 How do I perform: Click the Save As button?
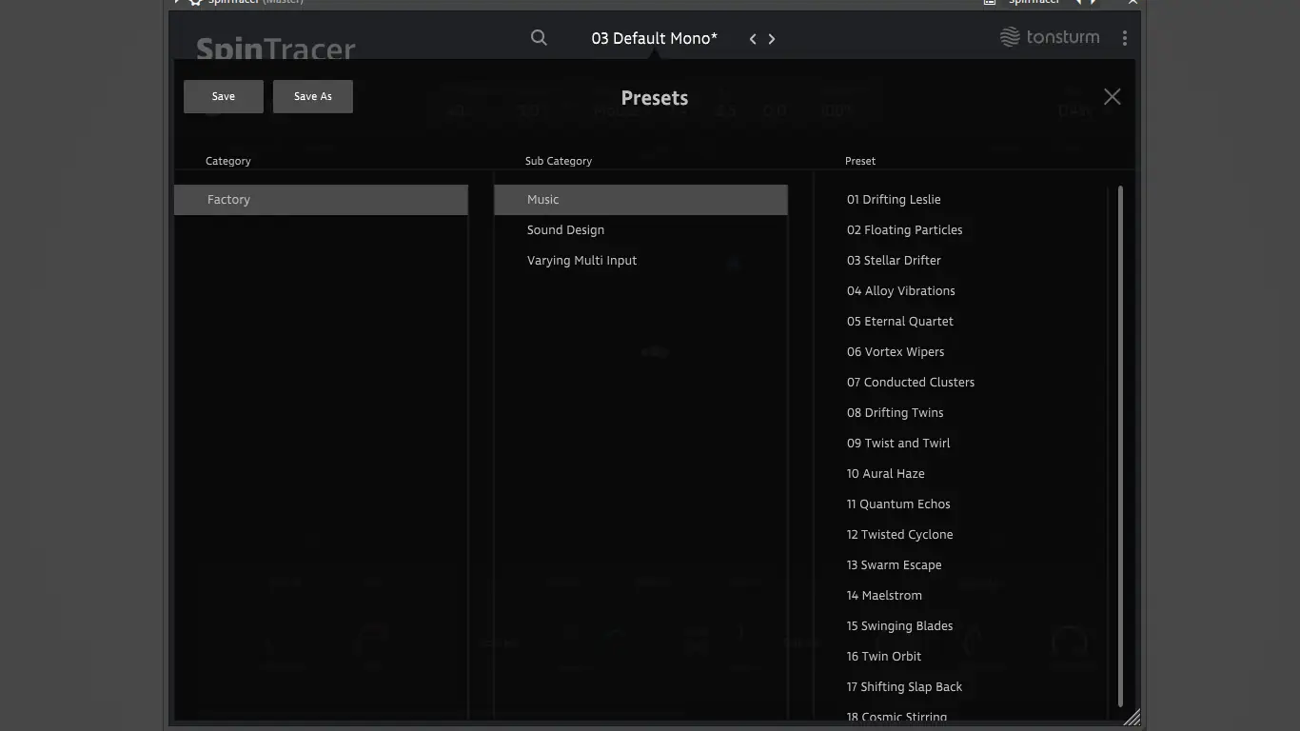[x=313, y=96]
